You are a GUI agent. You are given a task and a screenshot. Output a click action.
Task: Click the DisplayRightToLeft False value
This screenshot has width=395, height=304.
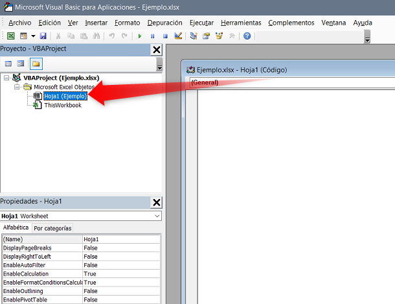click(122, 257)
